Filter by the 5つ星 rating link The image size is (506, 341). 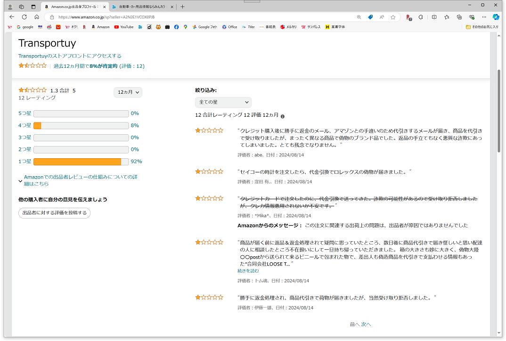pos(24,114)
